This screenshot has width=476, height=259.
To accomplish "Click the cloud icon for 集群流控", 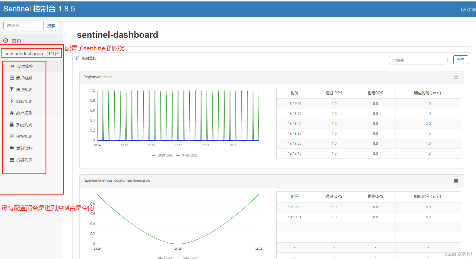I will 12,148.
